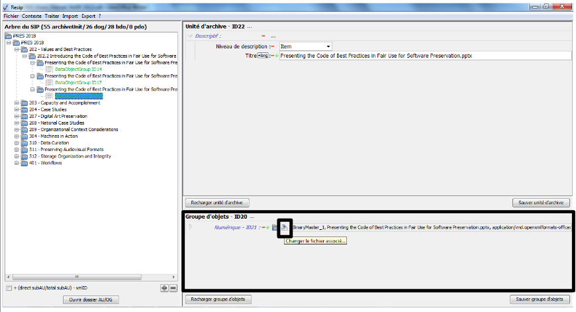Open the Export menu
Viewport: 576px width, 312px height.
[x=89, y=15]
